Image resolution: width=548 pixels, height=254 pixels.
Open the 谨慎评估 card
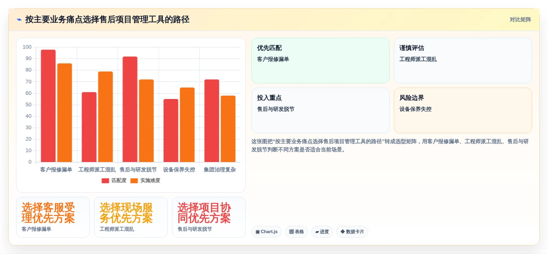pyautogui.click(x=463, y=61)
